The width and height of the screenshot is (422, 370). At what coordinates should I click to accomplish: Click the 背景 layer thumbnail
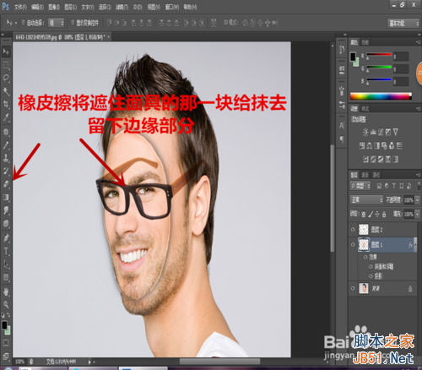point(364,288)
